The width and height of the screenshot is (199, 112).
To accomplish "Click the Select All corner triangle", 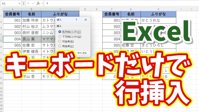I will tap(2, 9).
